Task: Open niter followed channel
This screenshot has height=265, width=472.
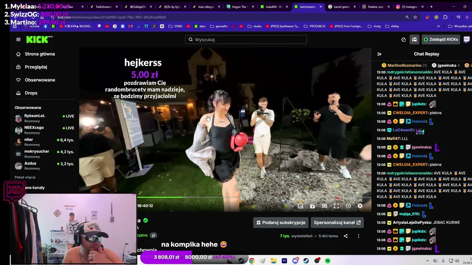Action: click(45, 142)
